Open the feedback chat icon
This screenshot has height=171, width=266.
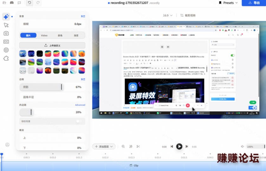point(19,3)
